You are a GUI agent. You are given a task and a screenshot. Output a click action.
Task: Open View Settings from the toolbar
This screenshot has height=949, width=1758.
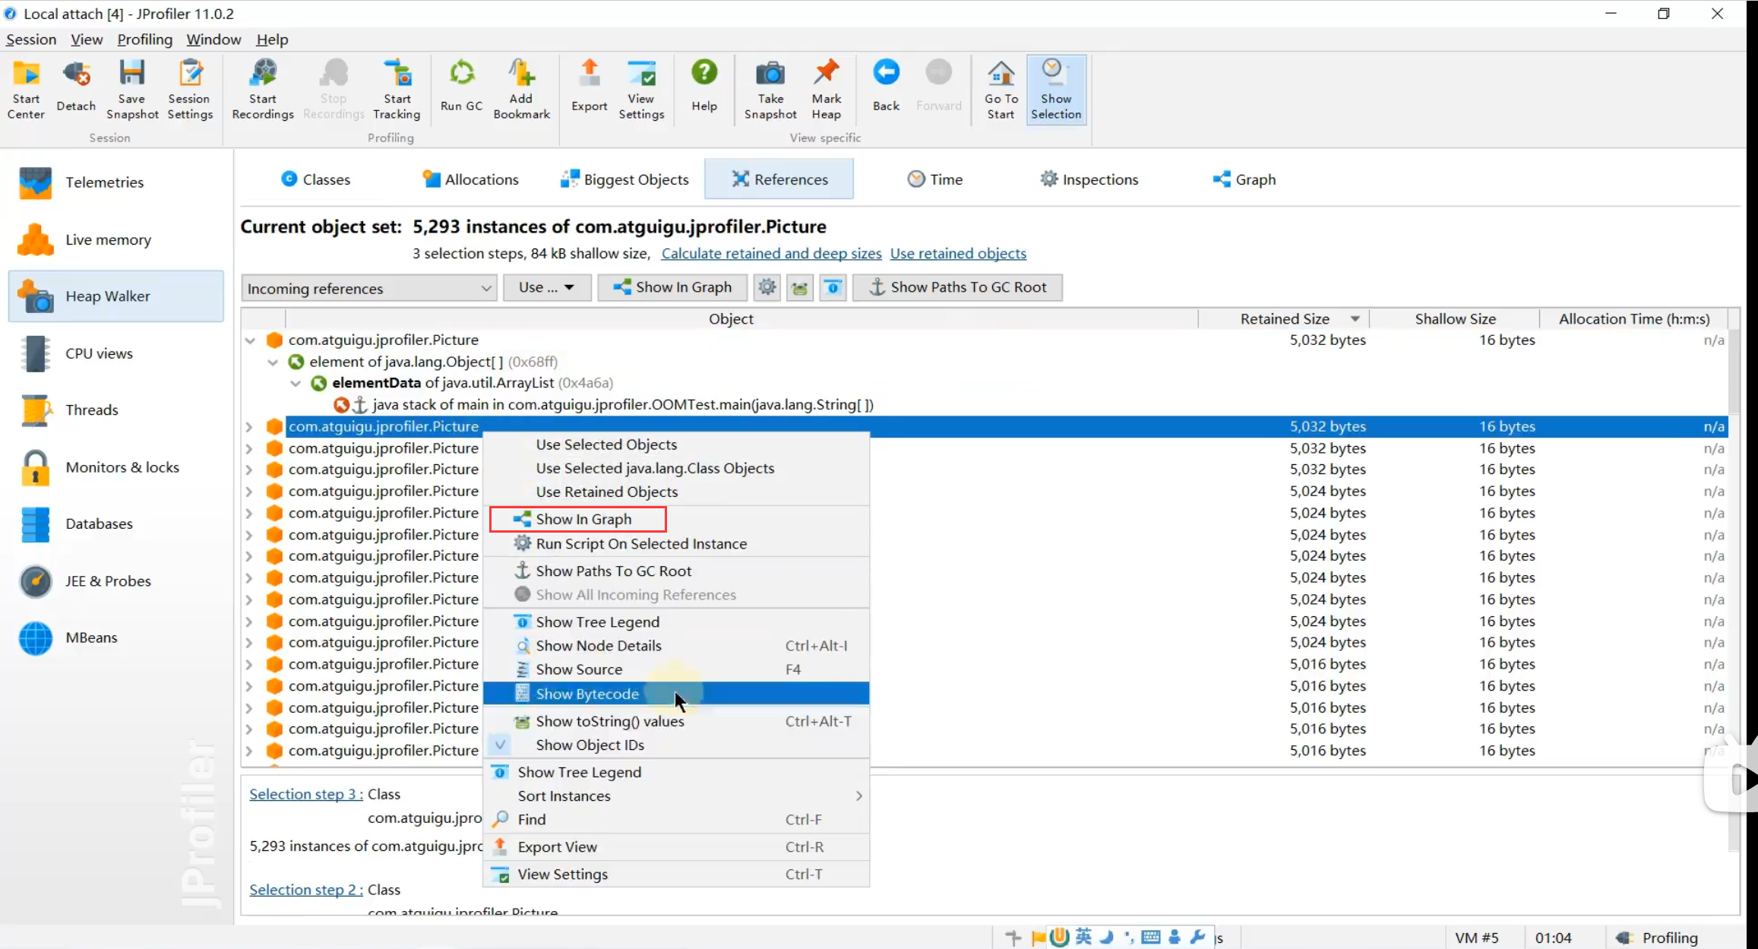(641, 90)
